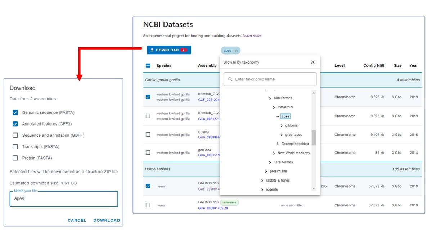Expand the rabbits & hares node
Viewport: 432px width, 234px height.
pos(262,181)
